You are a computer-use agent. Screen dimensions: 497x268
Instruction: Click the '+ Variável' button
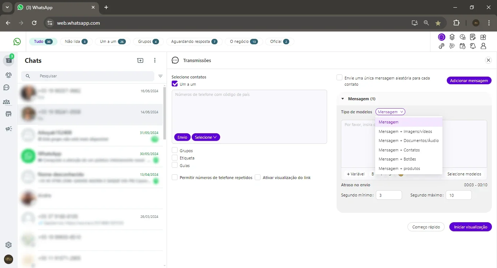click(355, 174)
